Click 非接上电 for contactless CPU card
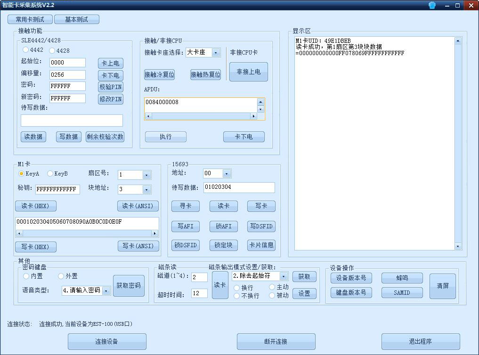The height and width of the screenshot is (355, 479). tap(248, 72)
